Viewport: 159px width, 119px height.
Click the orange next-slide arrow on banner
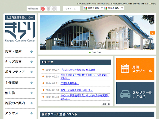pos(152,33)
